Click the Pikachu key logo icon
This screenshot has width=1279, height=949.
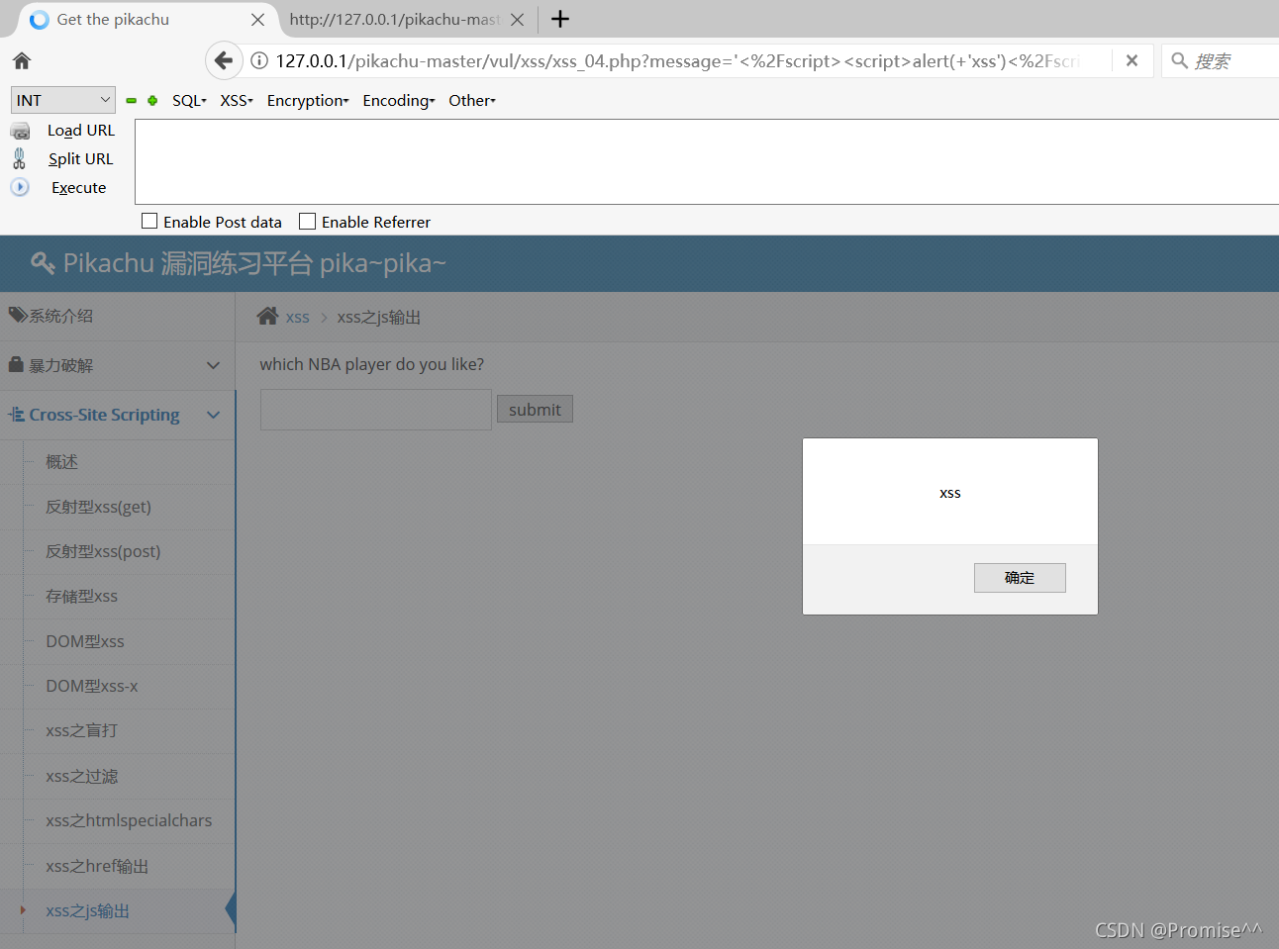pyautogui.click(x=43, y=263)
